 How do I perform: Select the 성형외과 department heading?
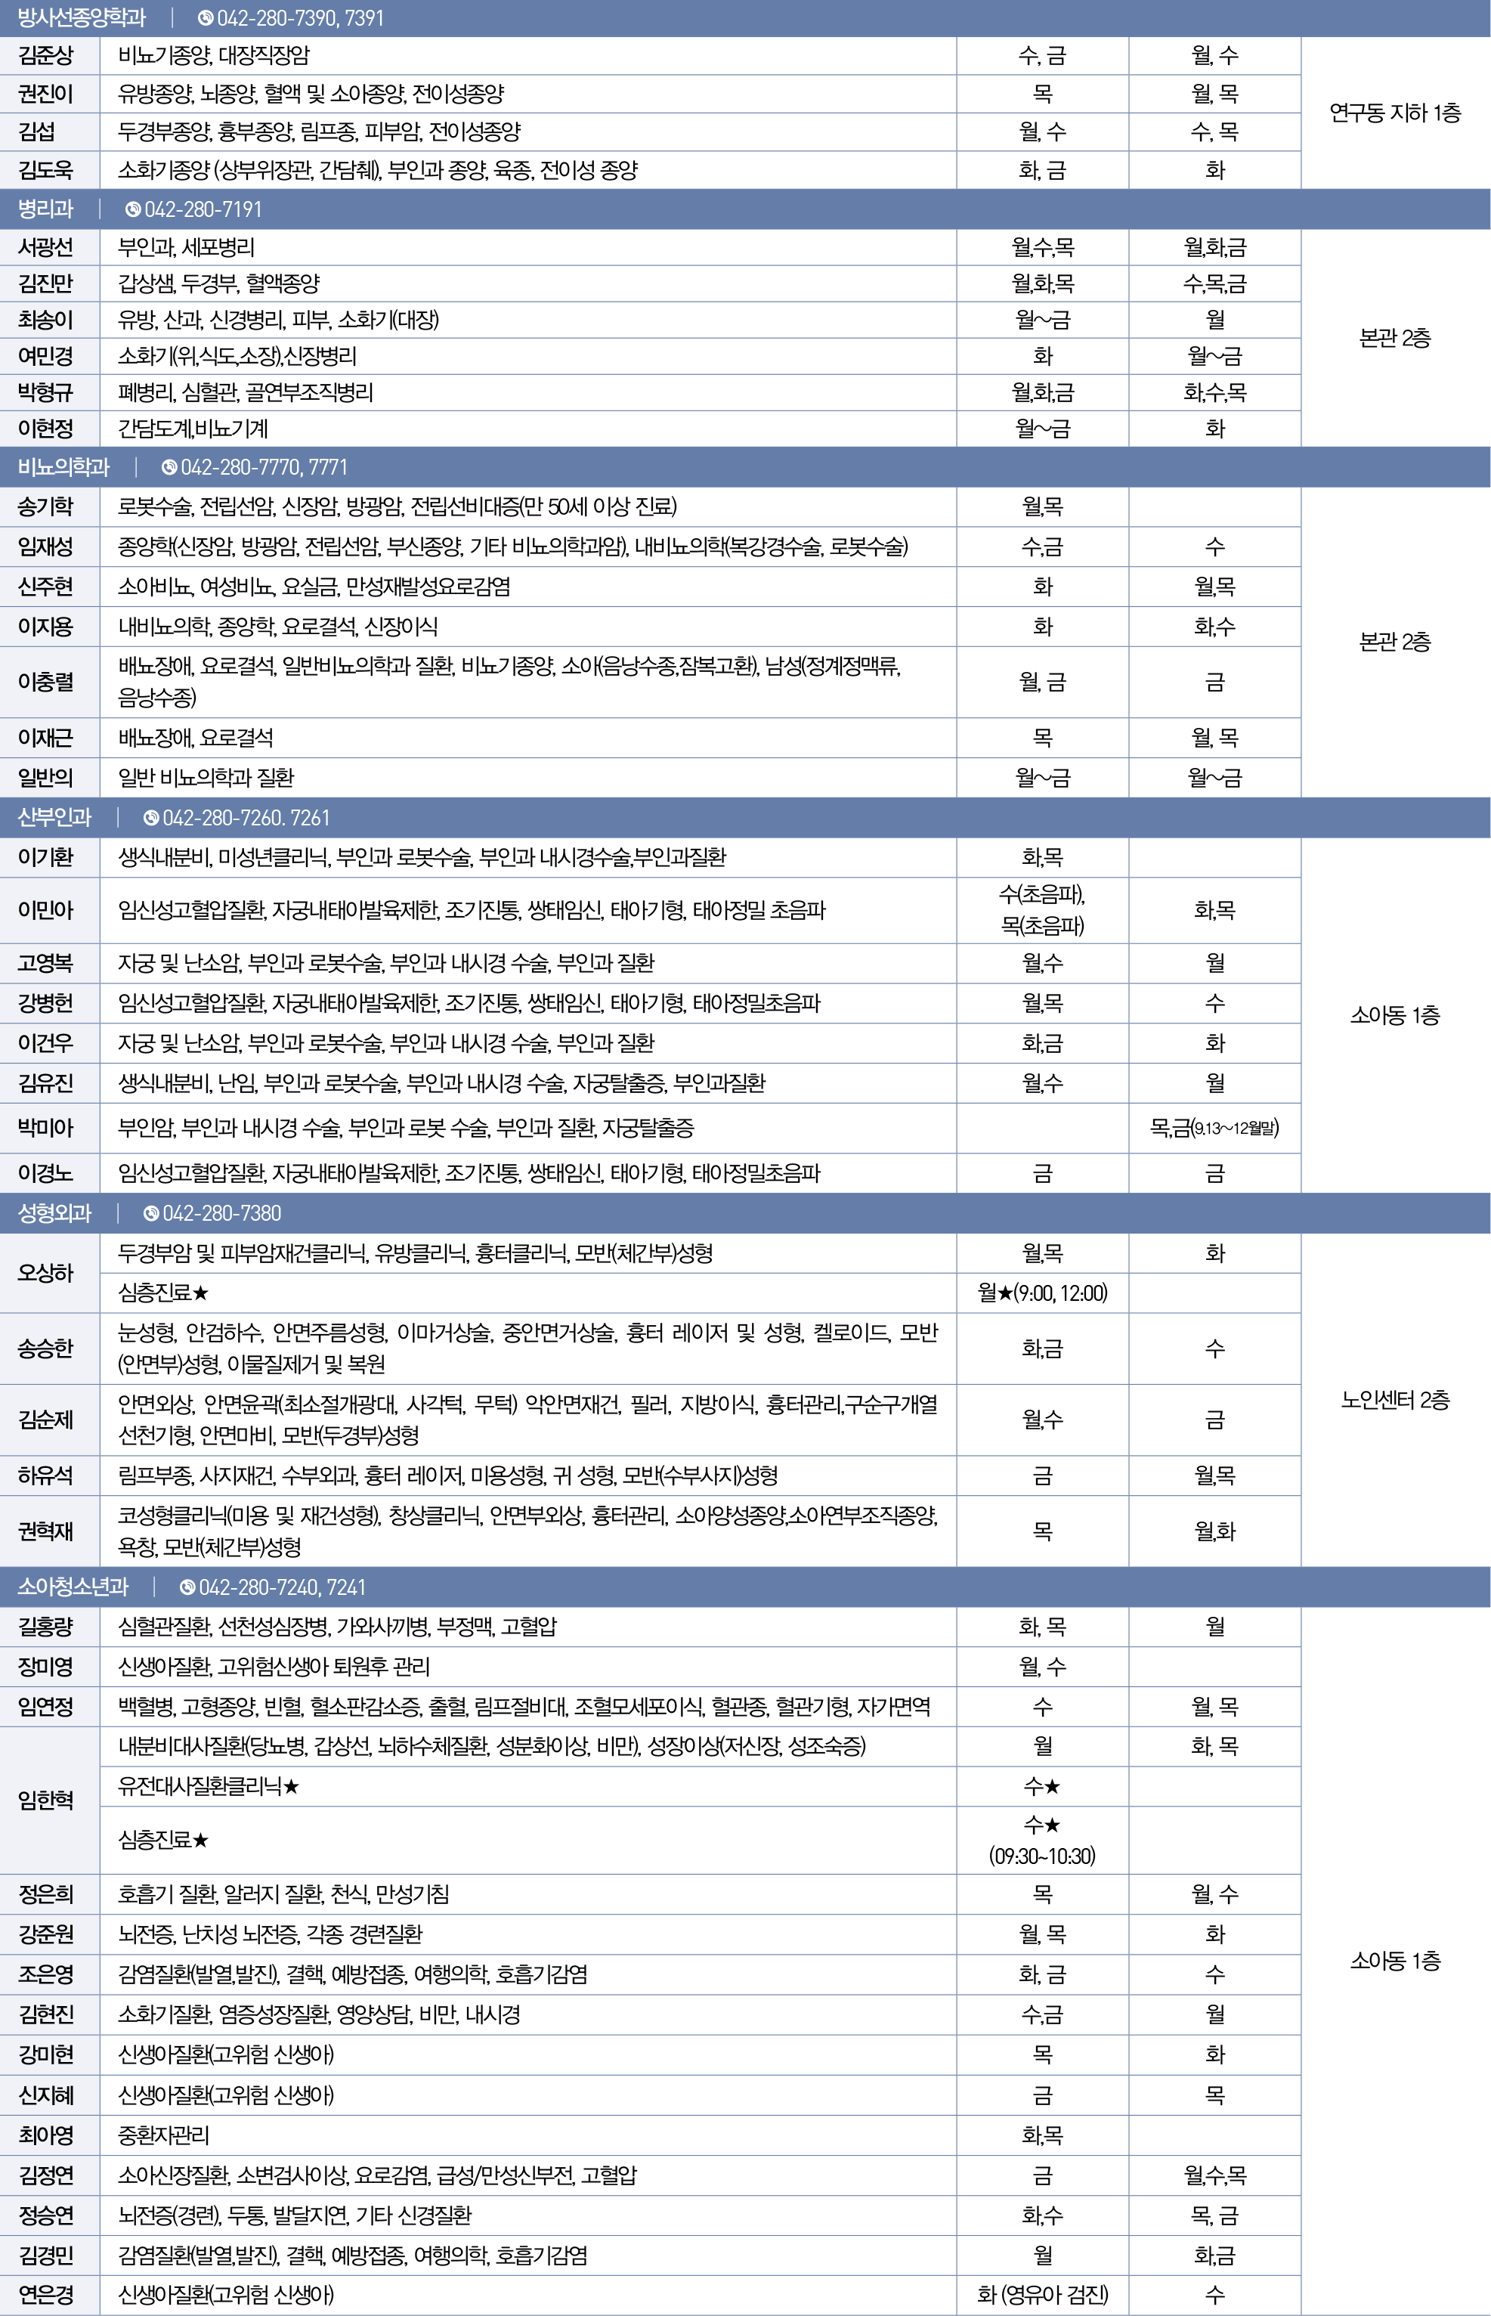click(54, 1213)
